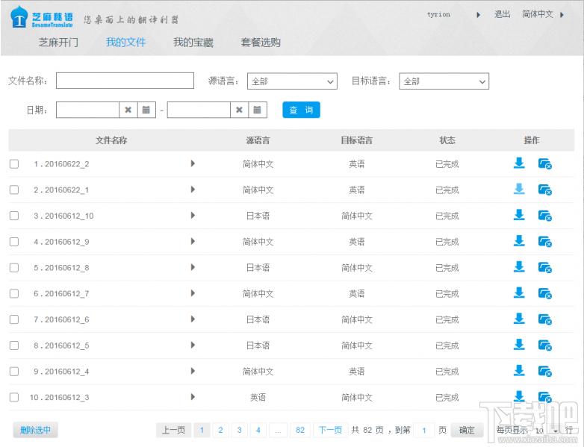Download file 20160612_7
The width and height of the screenshot is (584, 447).
(519, 293)
